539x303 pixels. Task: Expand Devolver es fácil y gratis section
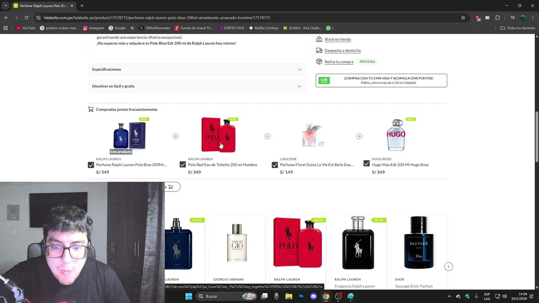197,86
